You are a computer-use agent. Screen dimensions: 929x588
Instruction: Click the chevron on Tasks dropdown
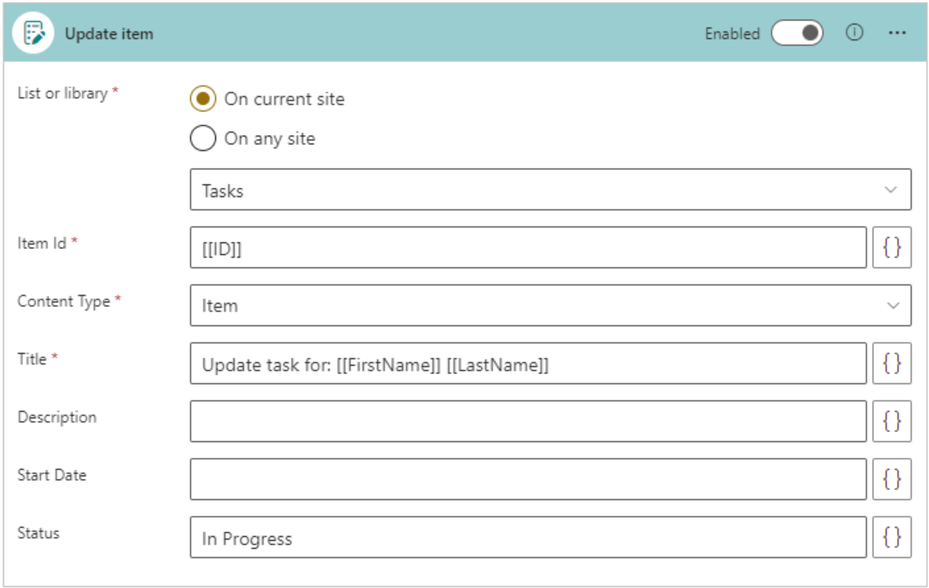891,190
